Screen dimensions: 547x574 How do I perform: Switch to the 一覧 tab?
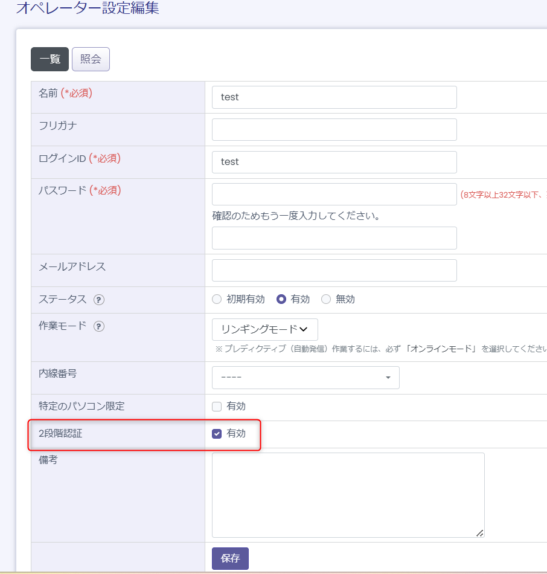(50, 59)
